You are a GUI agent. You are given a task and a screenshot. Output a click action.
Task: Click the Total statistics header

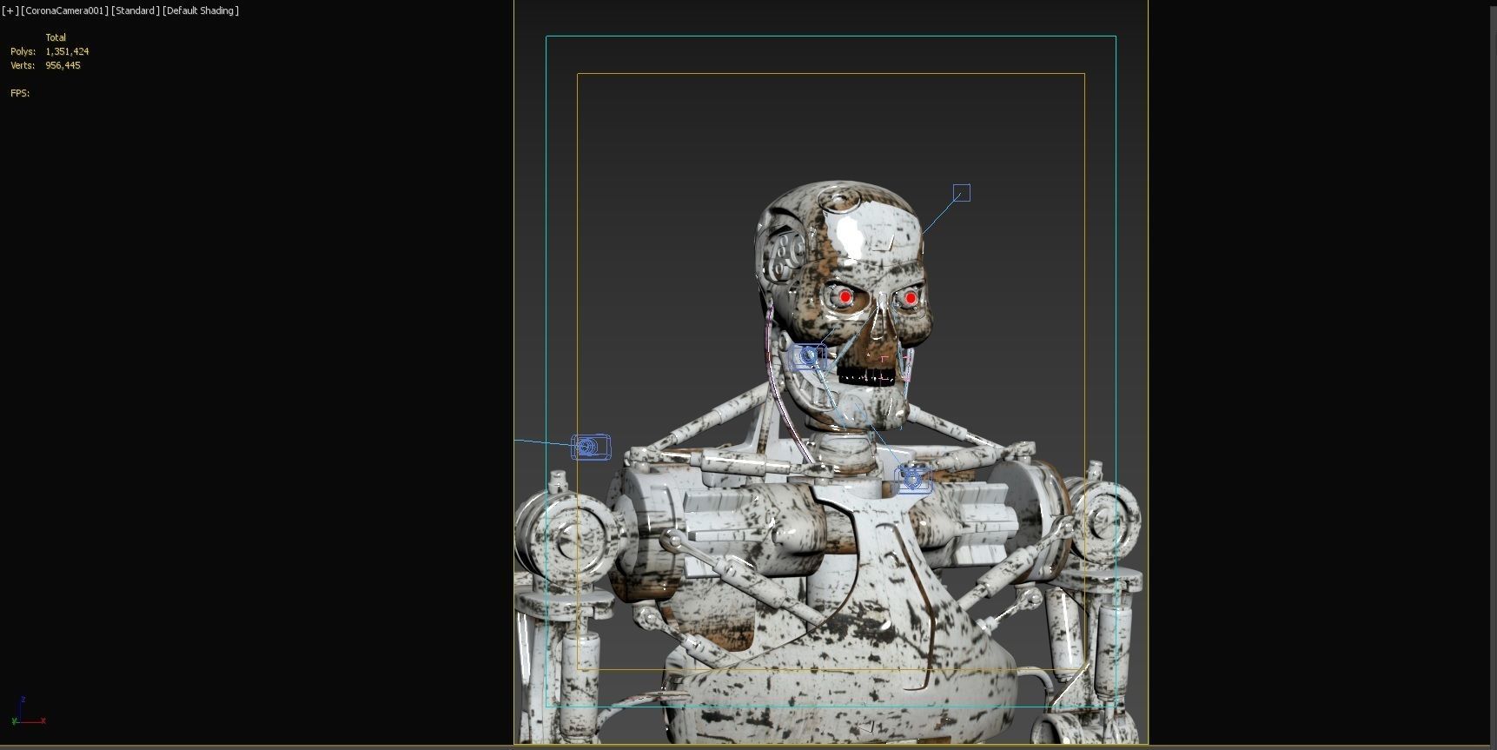[56, 37]
